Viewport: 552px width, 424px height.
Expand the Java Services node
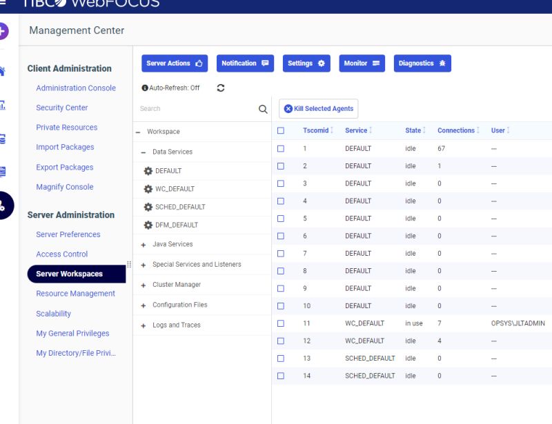coord(142,244)
